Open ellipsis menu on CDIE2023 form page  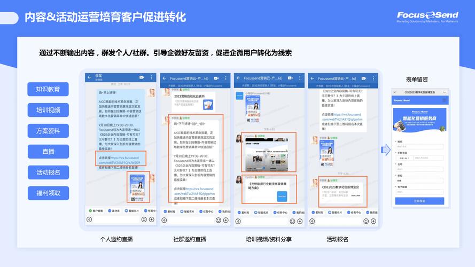(x=445, y=92)
